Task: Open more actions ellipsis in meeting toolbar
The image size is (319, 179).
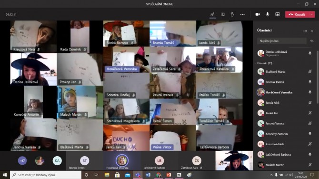Action: click(x=242, y=14)
